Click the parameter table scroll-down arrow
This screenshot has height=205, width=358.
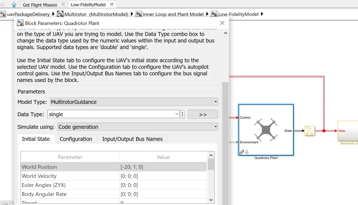(x=211, y=200)
